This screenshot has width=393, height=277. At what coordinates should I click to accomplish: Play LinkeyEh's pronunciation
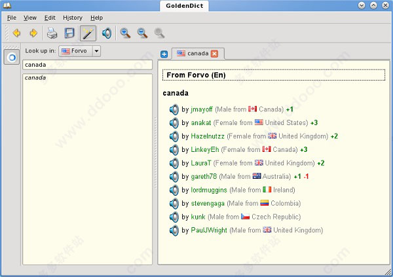(x=174, y=150)
